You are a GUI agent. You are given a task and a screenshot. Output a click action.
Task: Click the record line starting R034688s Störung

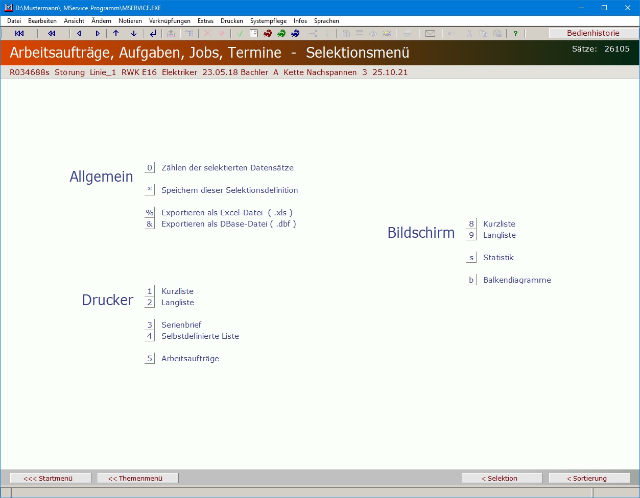tap(208, 72)
